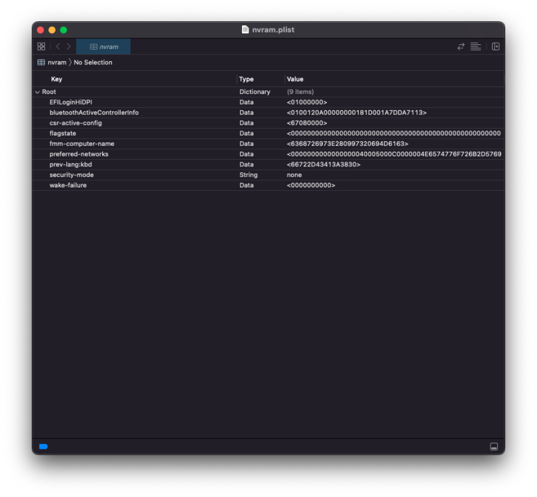Go back with the left arrow
The height and width of the screenshot is (497, 537).
point(58,46)
